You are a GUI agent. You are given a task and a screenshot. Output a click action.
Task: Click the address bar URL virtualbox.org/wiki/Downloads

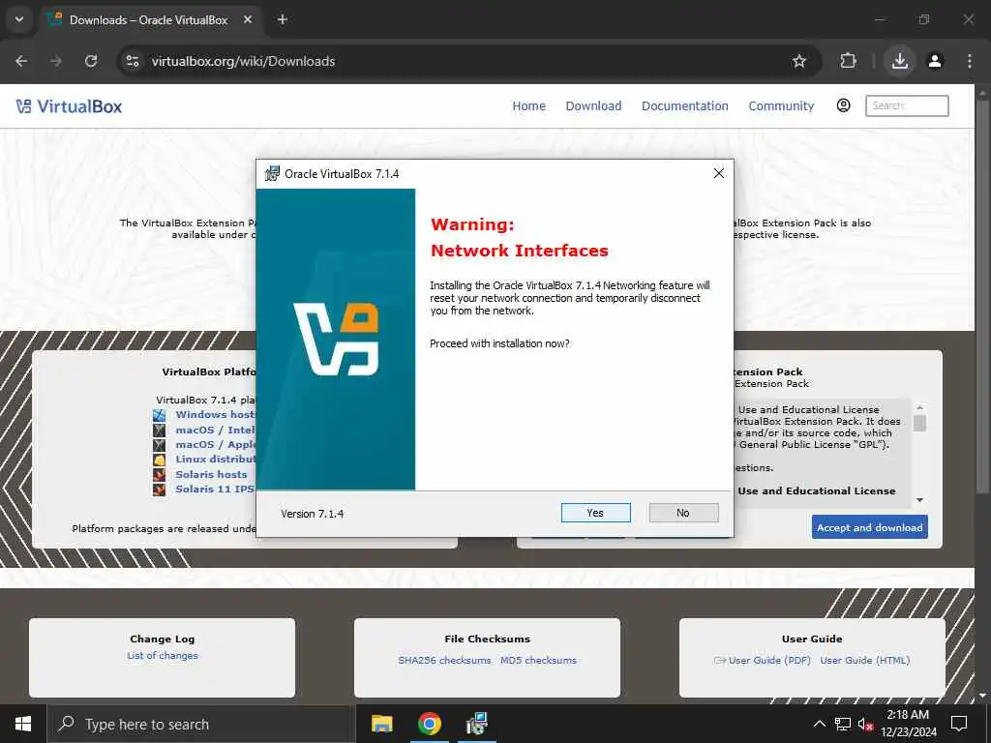click(x=243, y=61)
